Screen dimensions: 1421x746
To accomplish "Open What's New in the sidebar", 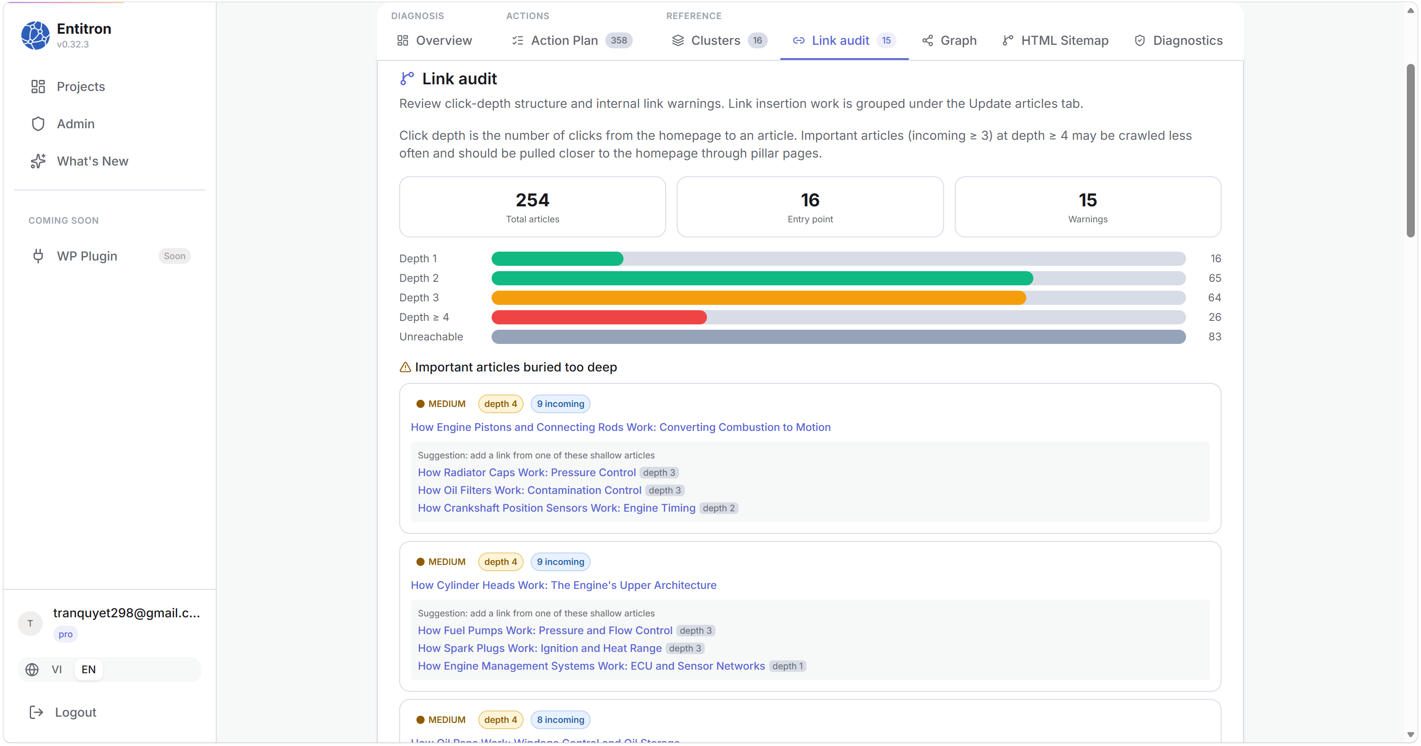I will (109, 161).
